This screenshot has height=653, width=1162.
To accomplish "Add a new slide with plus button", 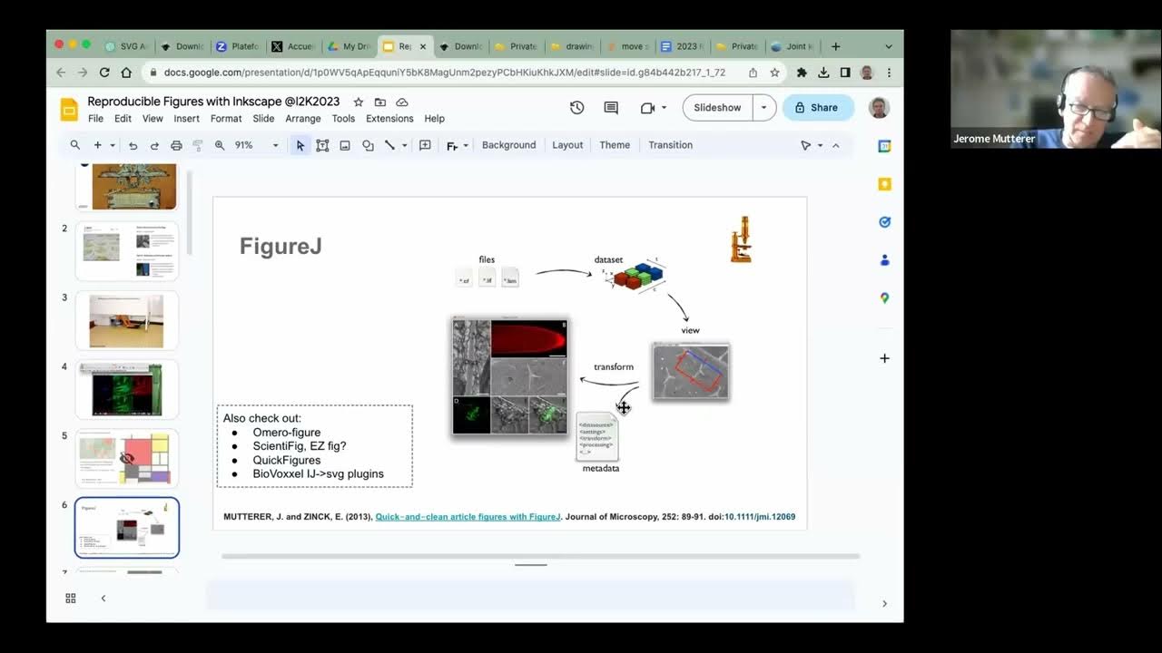I will click(98, 145).
